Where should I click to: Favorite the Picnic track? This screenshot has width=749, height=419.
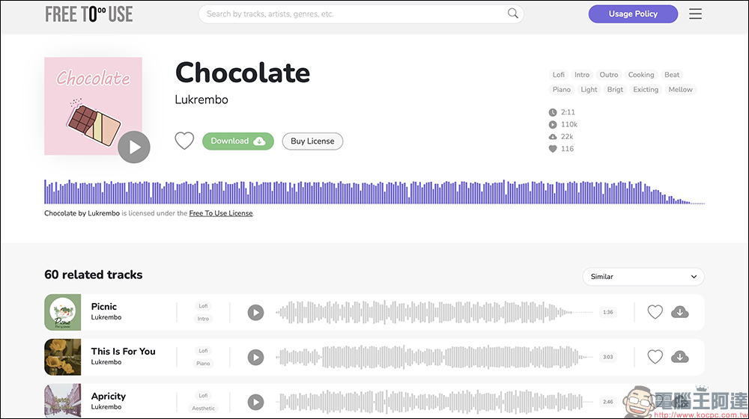coord(655,312)
